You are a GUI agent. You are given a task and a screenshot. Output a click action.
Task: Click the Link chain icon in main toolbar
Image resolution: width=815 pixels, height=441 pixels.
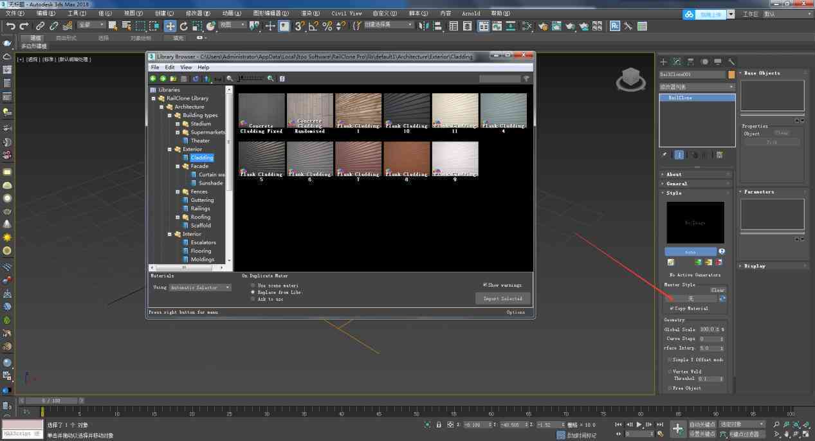click(40, 26)
